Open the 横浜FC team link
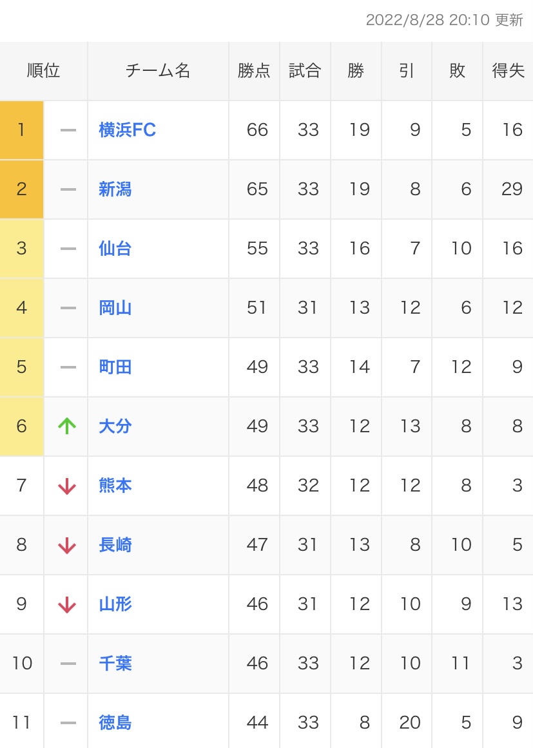This screenshot has height=748, width=533. coord(127,130)
